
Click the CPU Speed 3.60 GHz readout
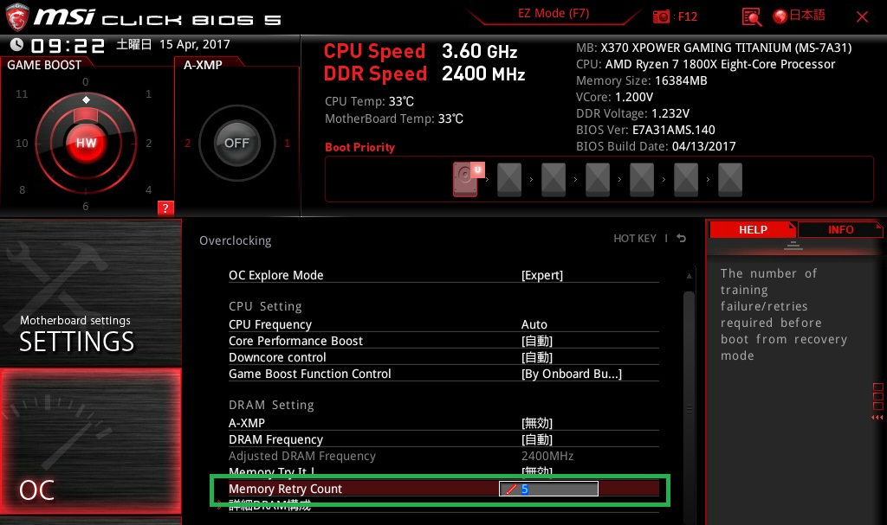coord(420,51)
